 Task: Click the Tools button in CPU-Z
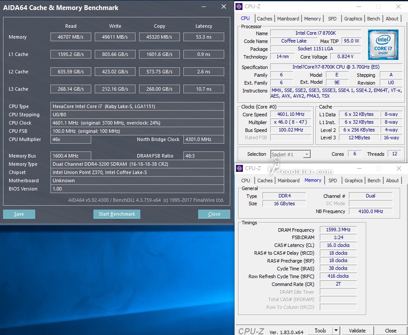tap(320, 331)
